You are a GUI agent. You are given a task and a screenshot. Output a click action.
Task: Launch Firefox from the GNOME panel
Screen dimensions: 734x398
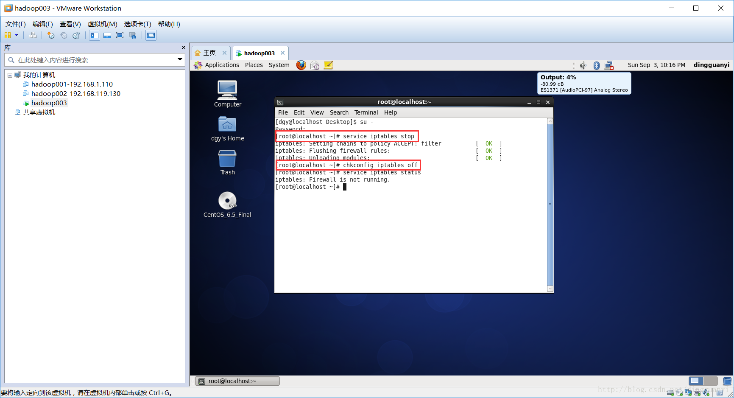pyautogui.click(x=301, y=65)
